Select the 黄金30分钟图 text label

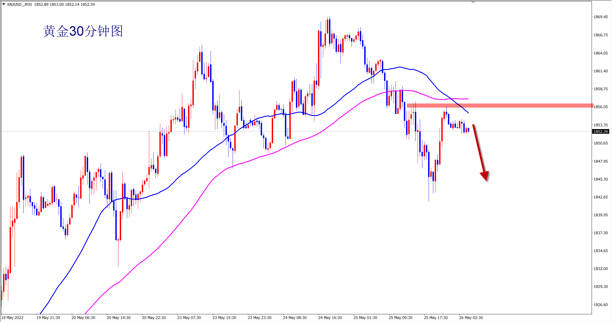[83, 31]
